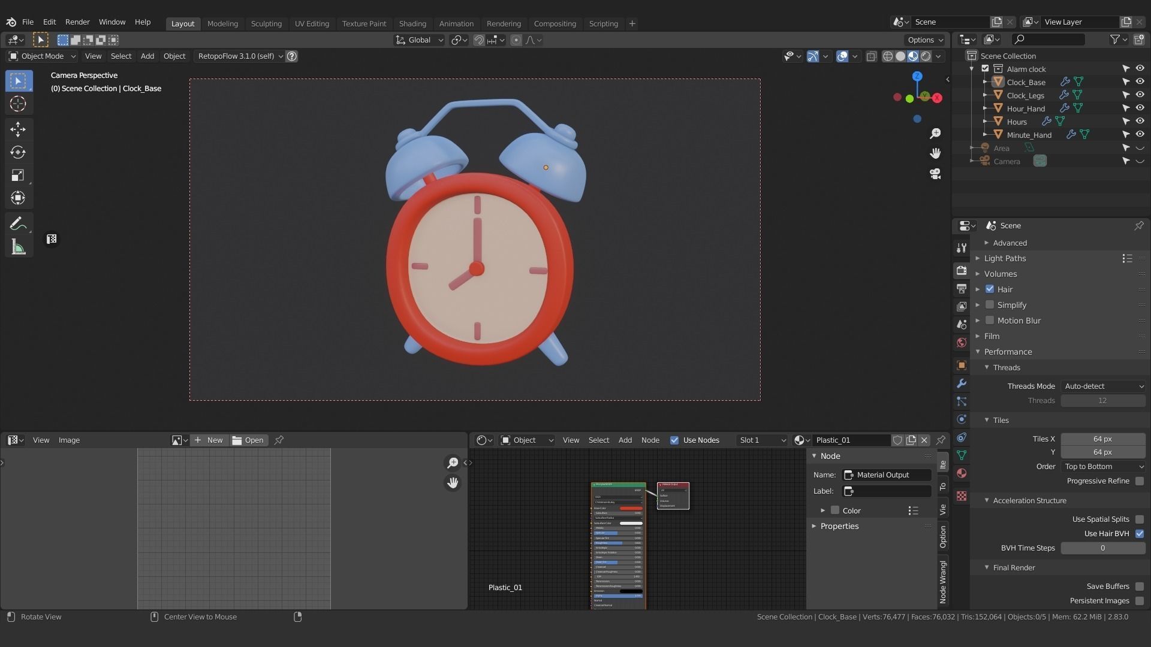Select the Annotate tool in the toolbar
This screenshot has width=1151, height=647.
tap(19, 223)
